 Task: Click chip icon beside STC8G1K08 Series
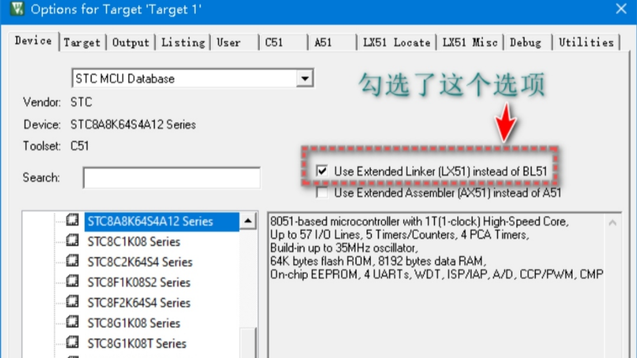tap(73, 322)
